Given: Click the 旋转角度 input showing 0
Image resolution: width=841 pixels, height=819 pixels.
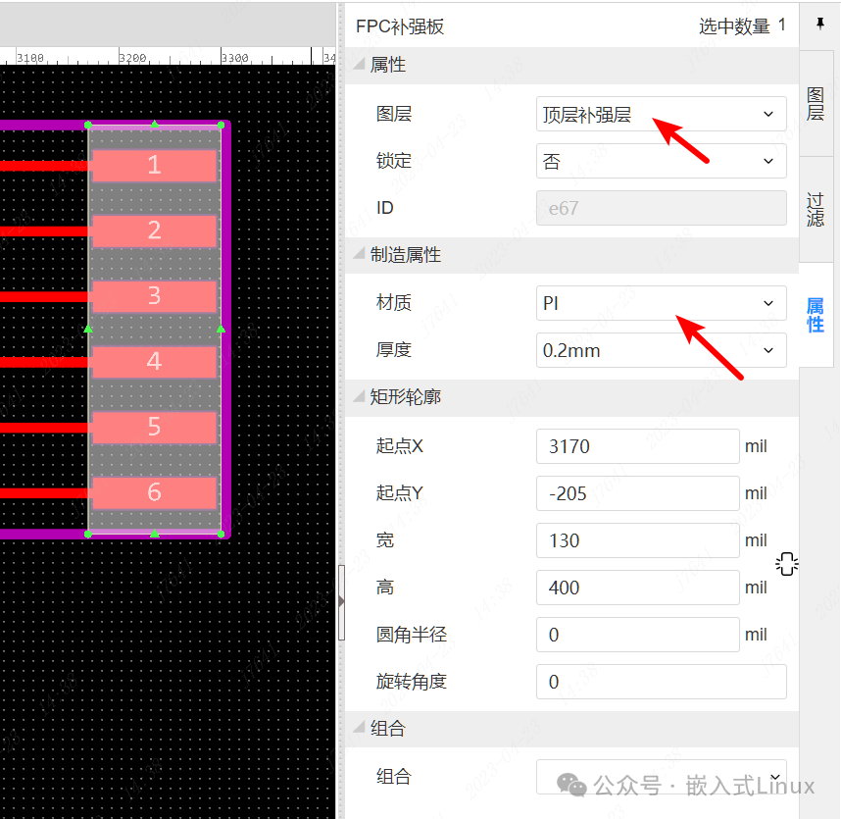Looking at the screenshot, I should [x=637, y=681].
